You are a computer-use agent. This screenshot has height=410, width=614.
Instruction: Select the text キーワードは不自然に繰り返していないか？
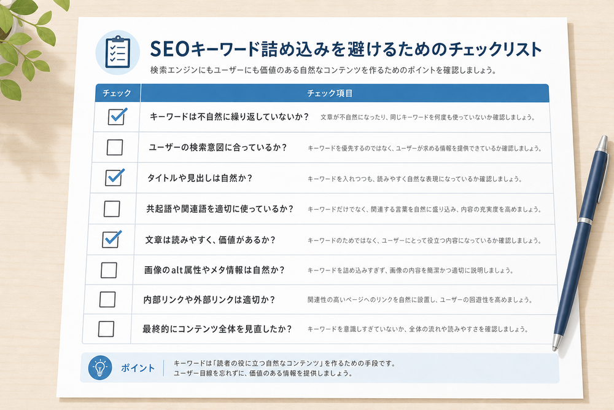coord(229,117)
